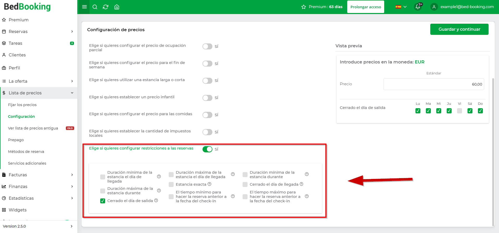Click the Precio input field
This screenshot has height=233, width=499.
[434, 84]
